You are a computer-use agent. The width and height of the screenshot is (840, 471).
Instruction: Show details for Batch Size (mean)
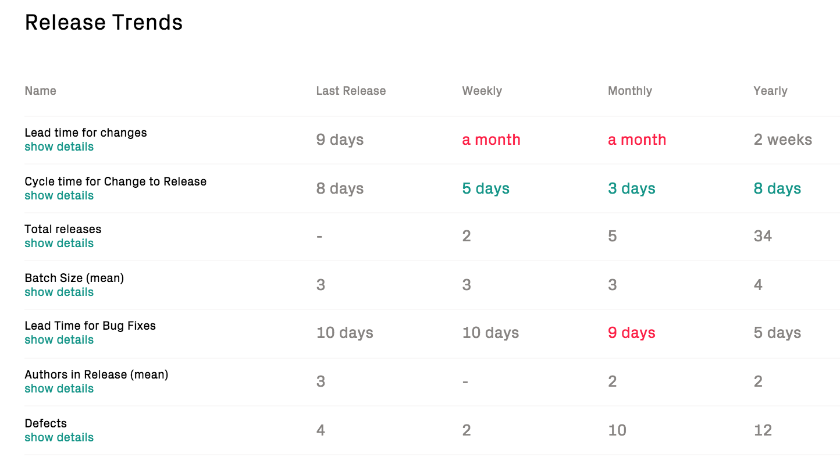tap(59, 292)
